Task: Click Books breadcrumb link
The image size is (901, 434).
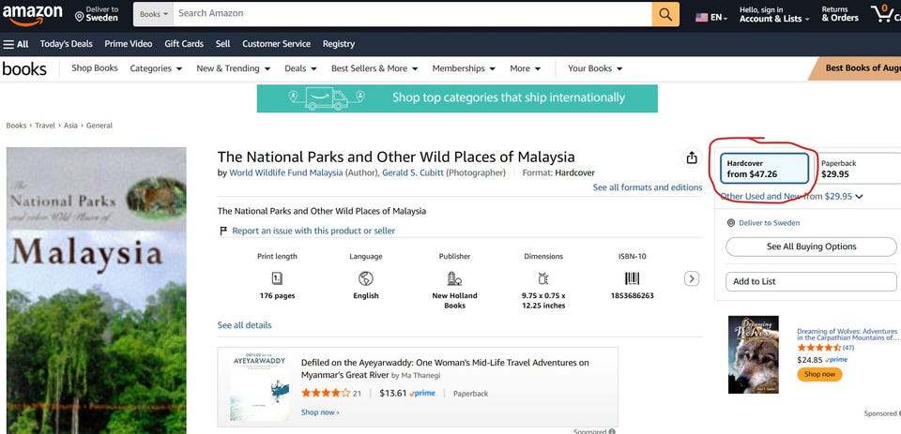Action: (x=16, y=126)
